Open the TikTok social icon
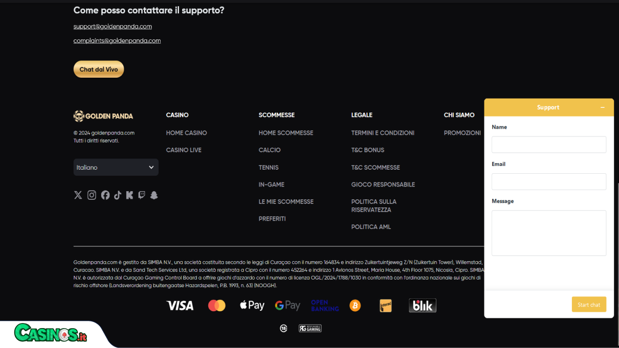Viewport: 619px width, 348px height. point(118,195)
